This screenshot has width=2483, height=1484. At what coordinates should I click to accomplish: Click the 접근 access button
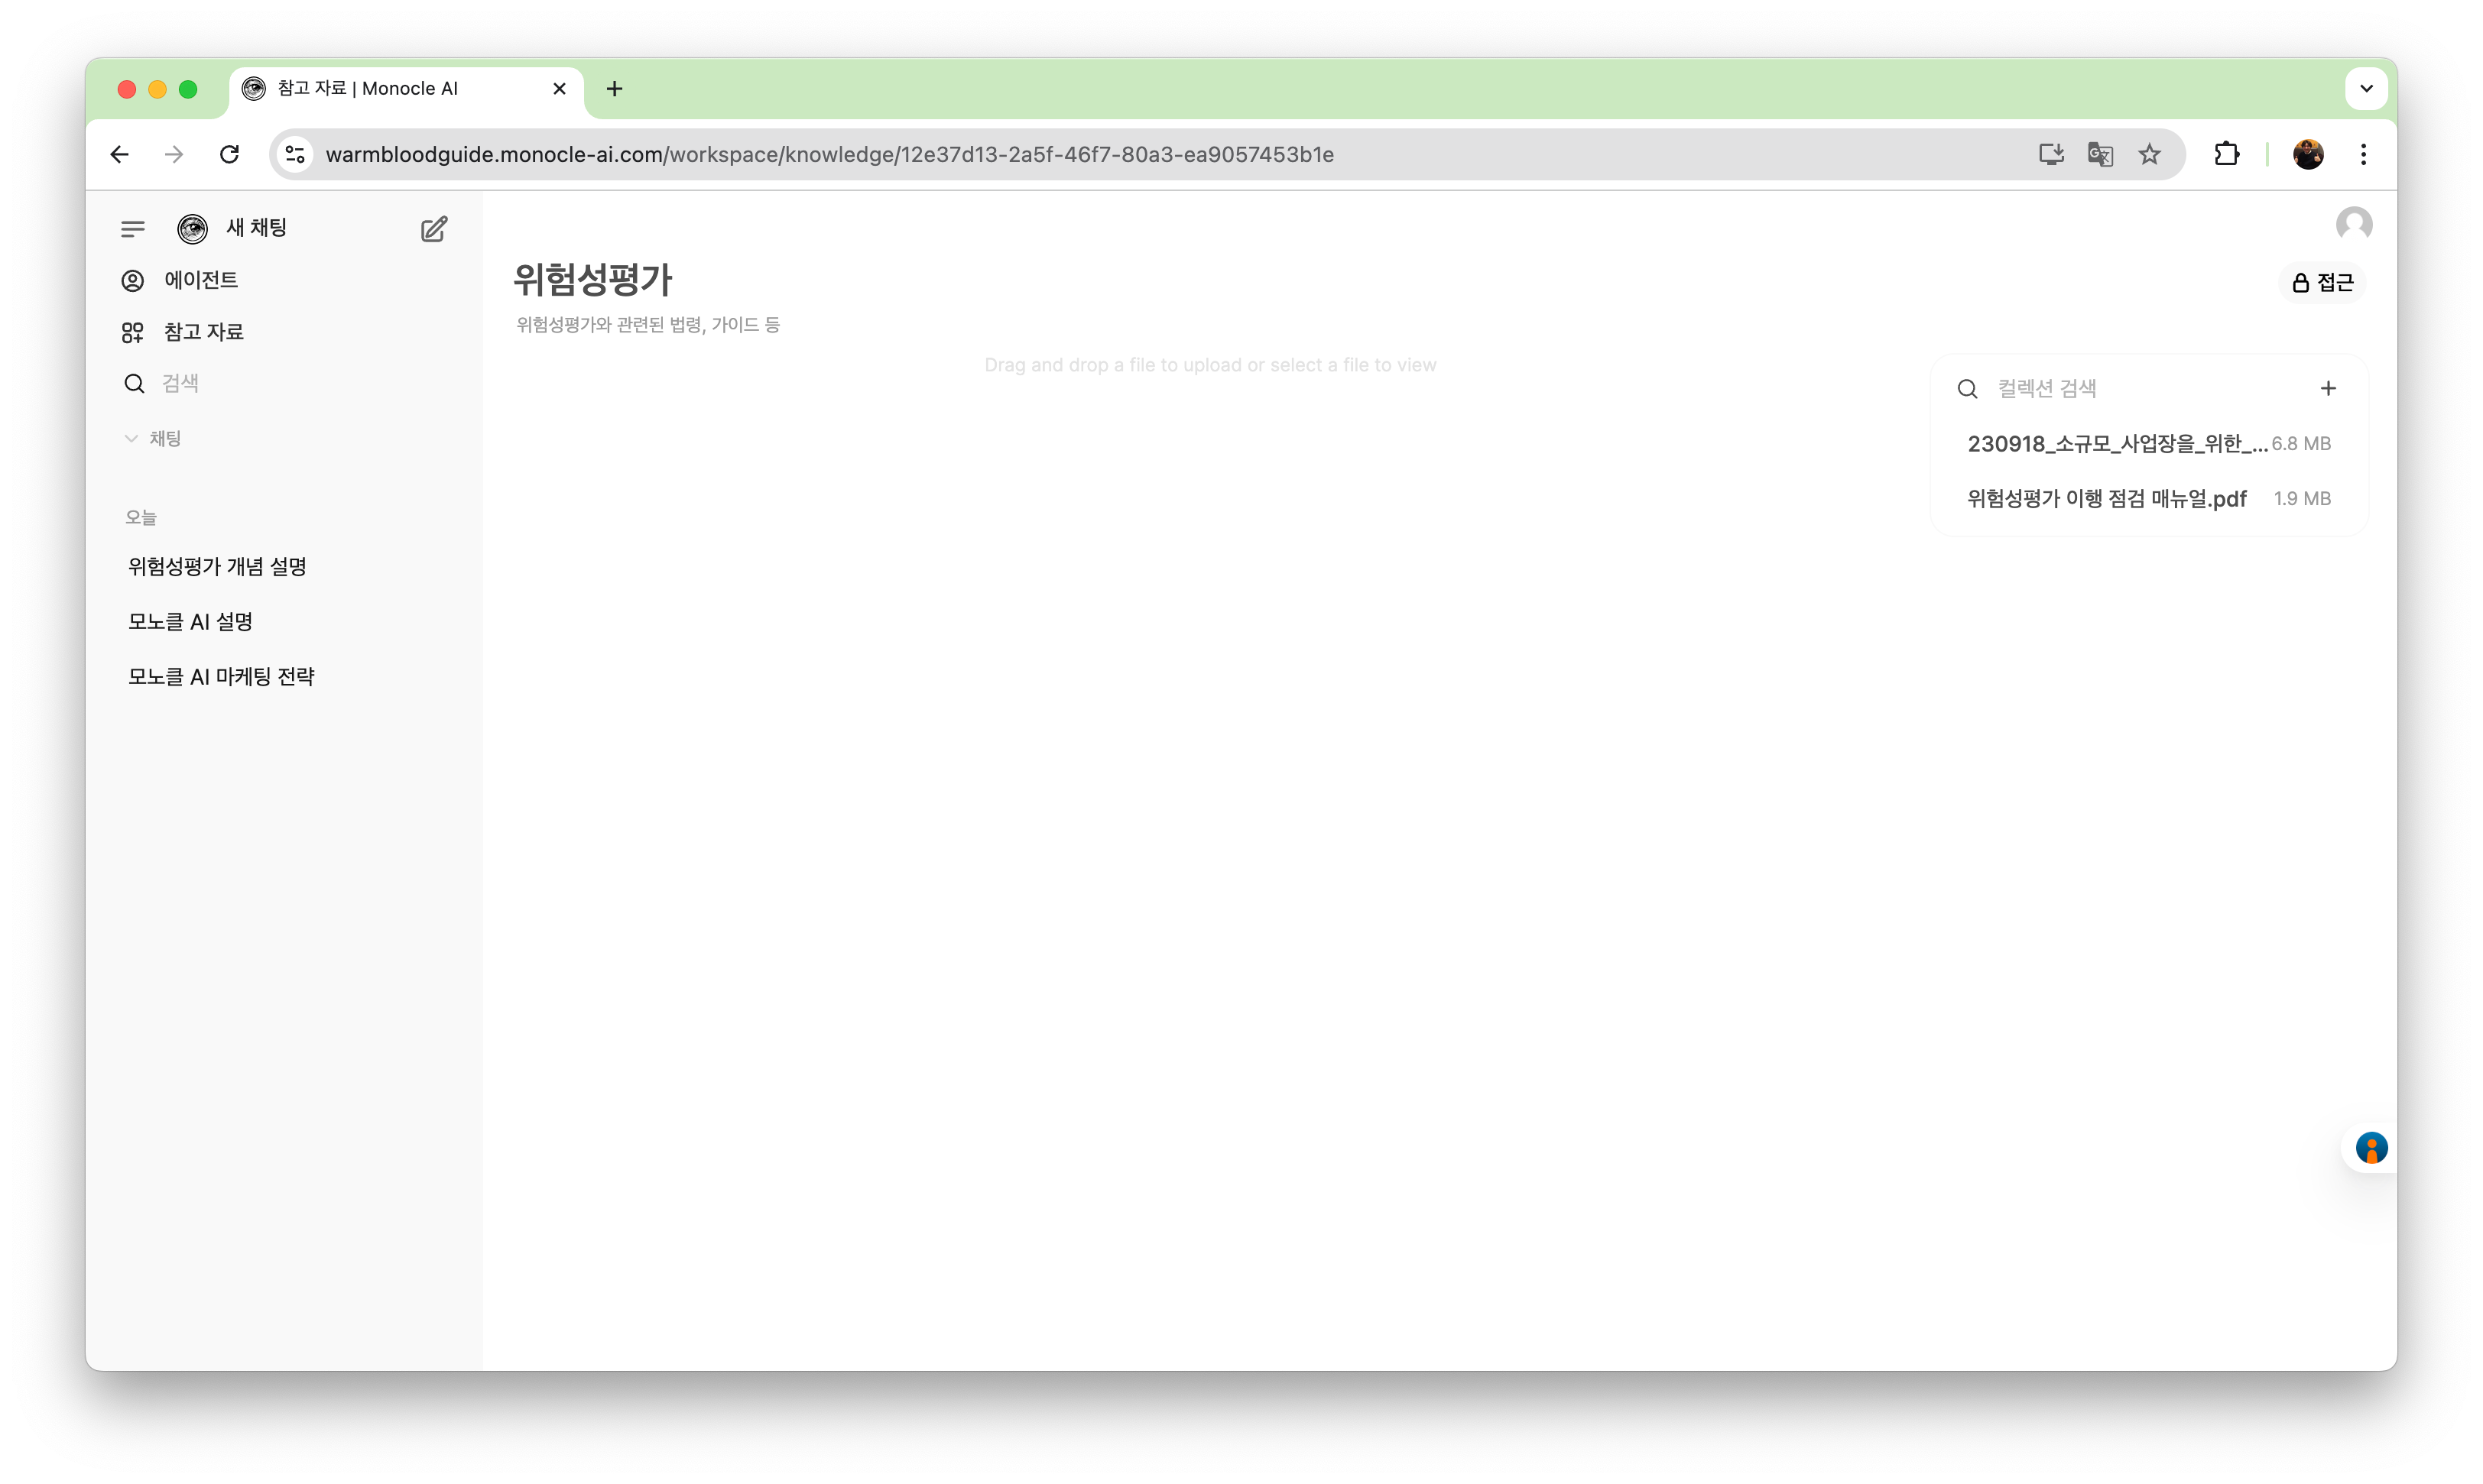(2322, 282)
